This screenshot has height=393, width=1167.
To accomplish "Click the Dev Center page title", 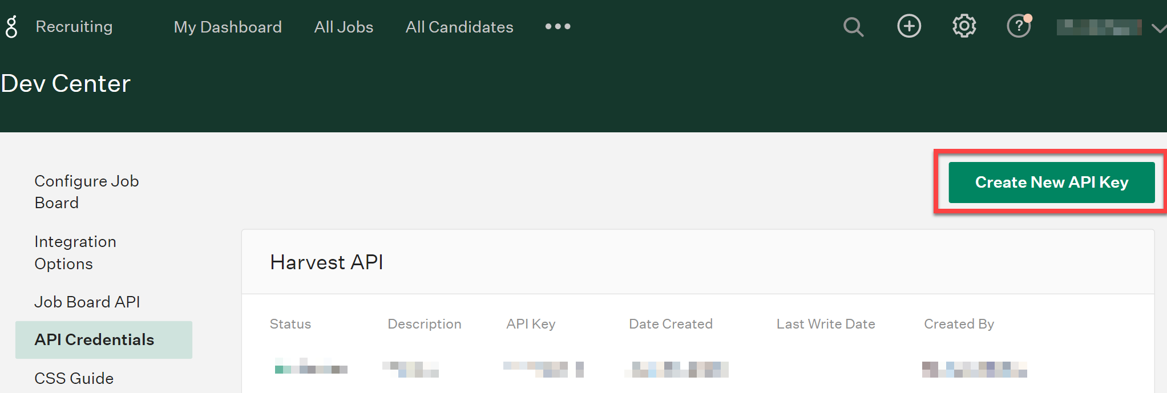I will (x=66, y=84).
